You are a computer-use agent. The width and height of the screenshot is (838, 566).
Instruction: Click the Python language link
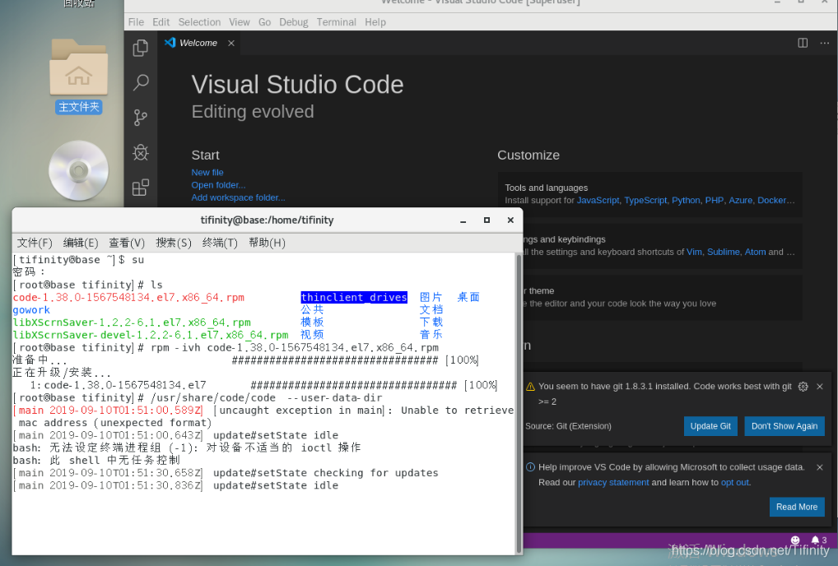click(686, 200)
